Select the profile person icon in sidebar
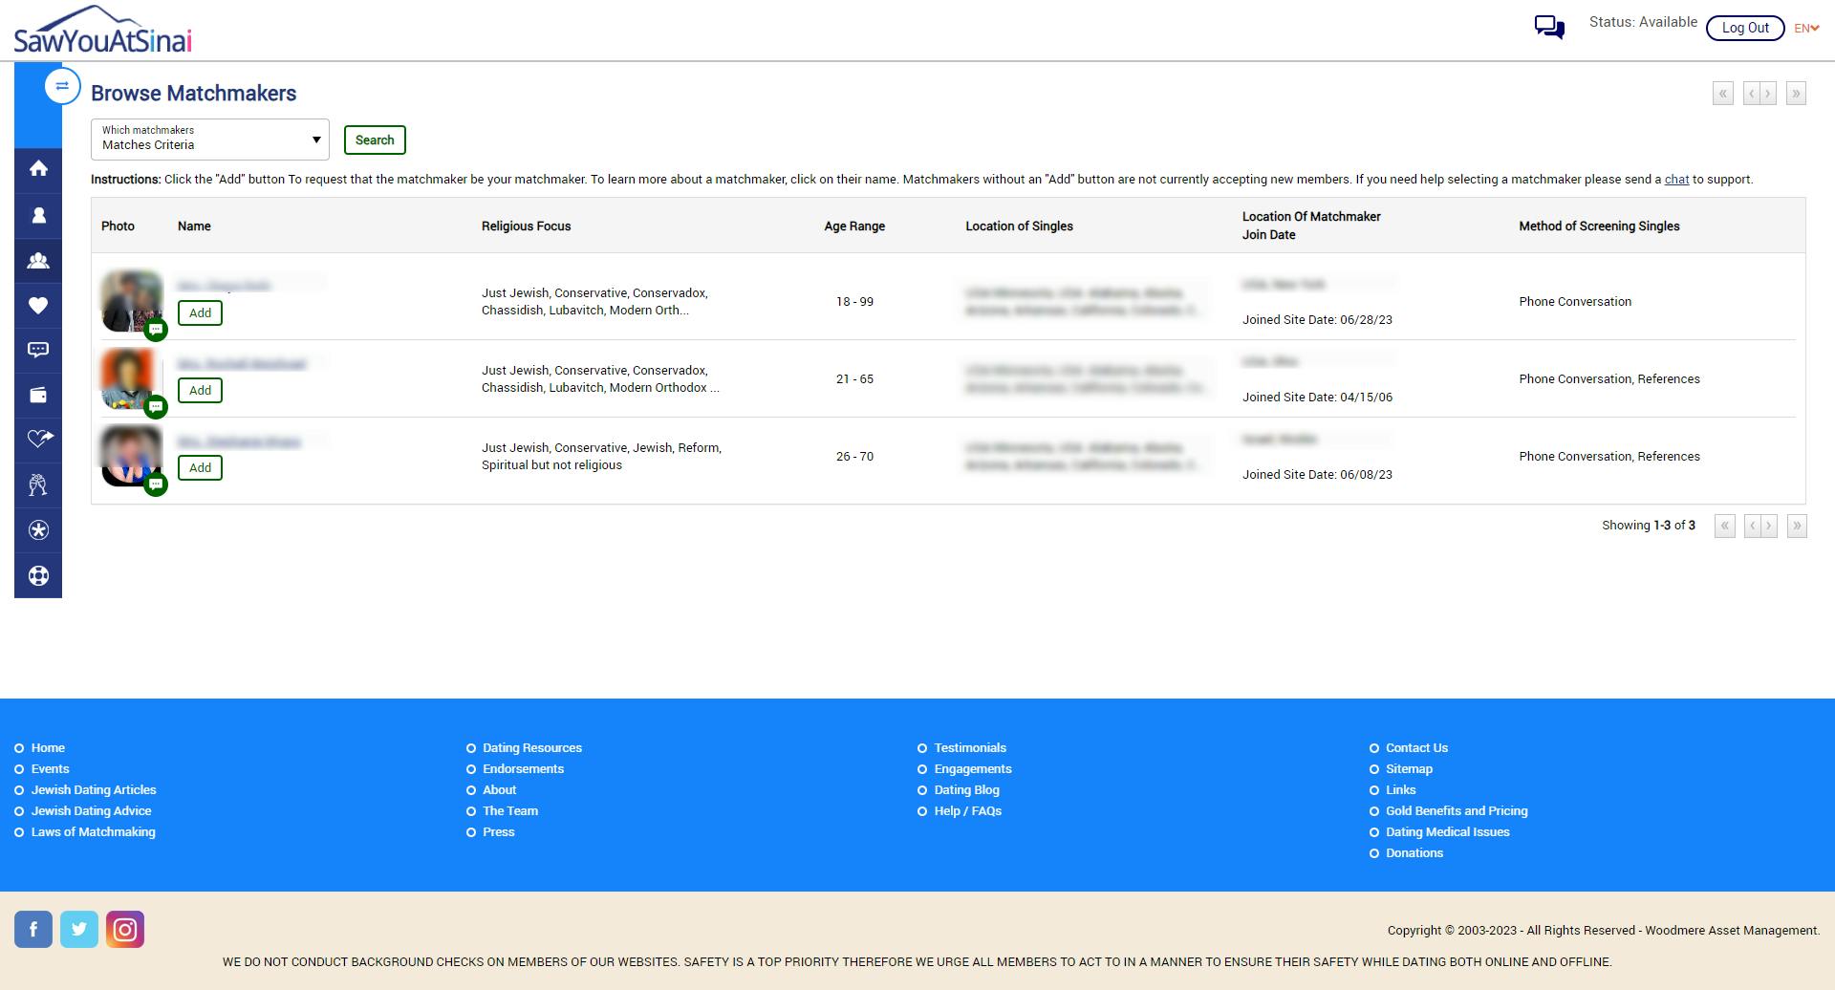 point(39,215)
